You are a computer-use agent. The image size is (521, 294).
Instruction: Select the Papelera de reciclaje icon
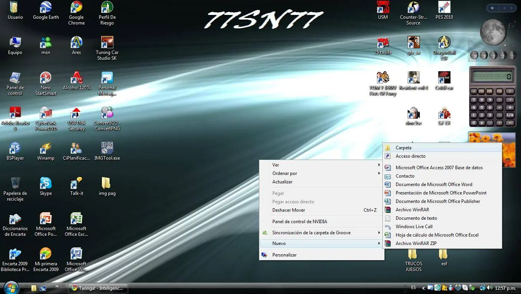15,189
